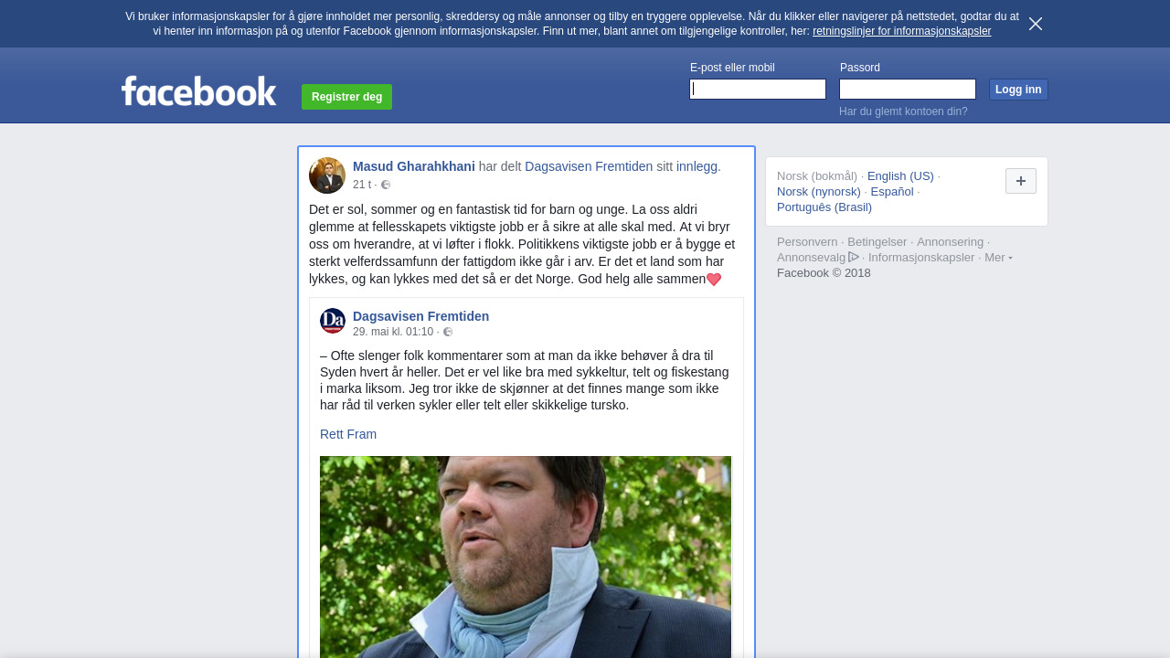Click the green Registrer deg button
This screenshot has width=1170, height=658.
click(346, 97)
